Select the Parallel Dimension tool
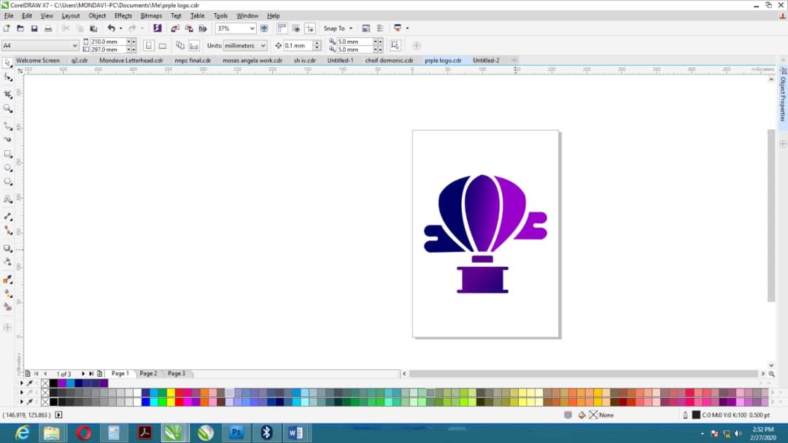This screenshot has height=443, width=788. [7, 216]
